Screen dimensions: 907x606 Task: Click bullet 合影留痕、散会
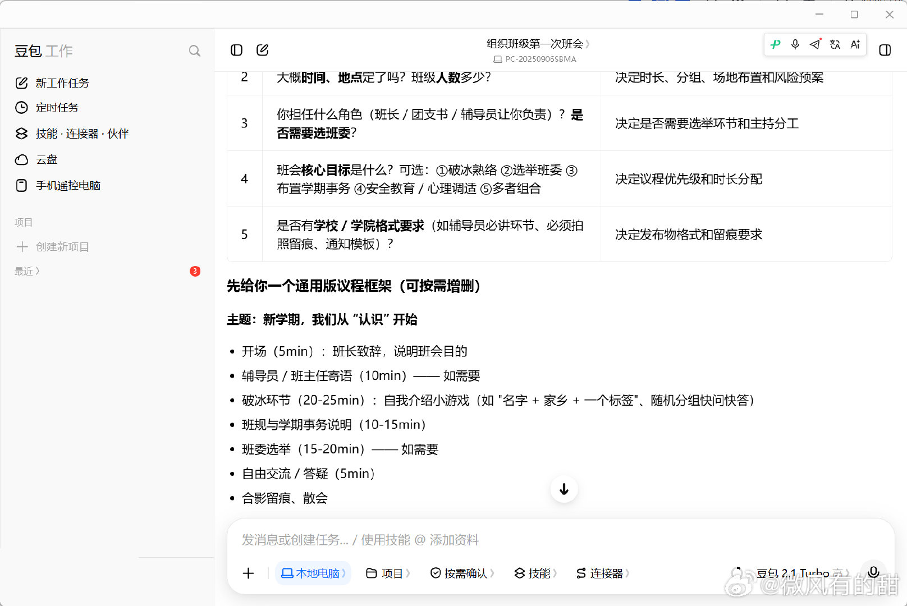point(285,498)
